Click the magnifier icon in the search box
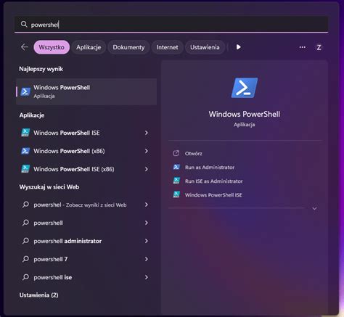Screen dimensions: 344x317 click(x=24, y=24)
